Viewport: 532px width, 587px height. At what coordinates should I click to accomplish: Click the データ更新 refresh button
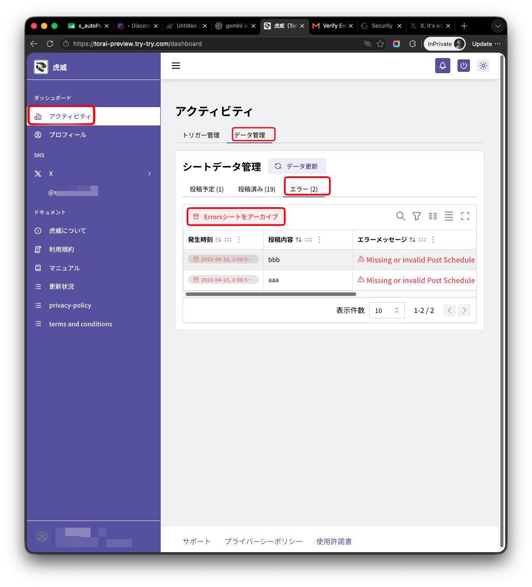(x=297, y=166)
